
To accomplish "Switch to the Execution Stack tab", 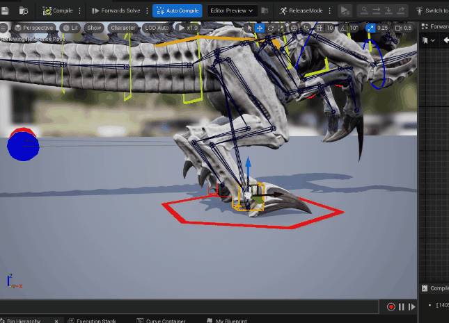I will tap(95, 321).
